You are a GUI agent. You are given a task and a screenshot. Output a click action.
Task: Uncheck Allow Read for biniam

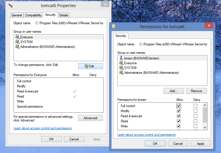[x=178, y=121]
